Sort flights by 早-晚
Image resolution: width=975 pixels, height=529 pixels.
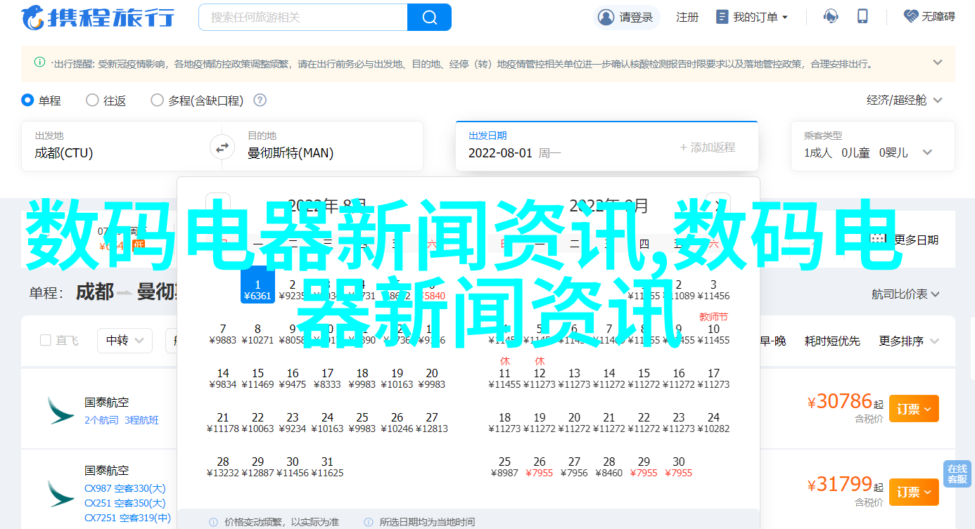(x=773, y=341)
